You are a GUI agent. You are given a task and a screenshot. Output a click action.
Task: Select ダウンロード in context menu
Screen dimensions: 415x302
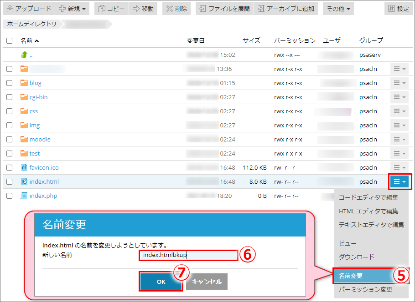pos(357,257)
